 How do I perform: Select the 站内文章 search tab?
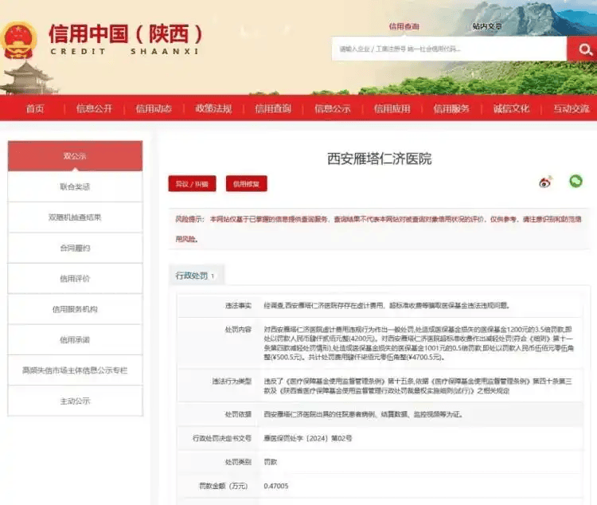(x=487, y=26)
